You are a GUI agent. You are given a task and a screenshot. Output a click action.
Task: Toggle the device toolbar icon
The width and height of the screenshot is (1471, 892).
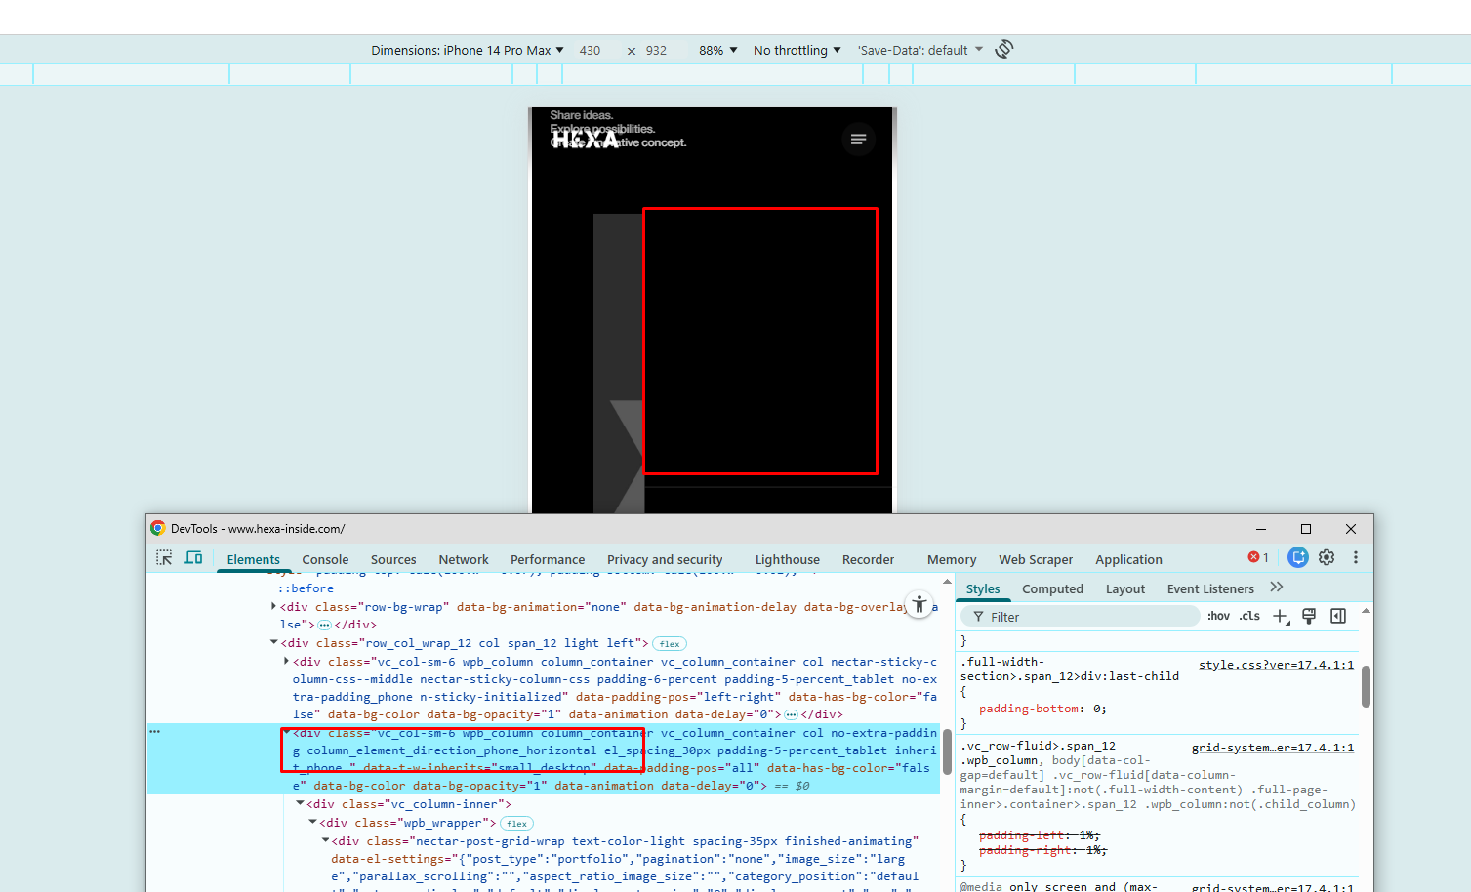click(193, 558)
